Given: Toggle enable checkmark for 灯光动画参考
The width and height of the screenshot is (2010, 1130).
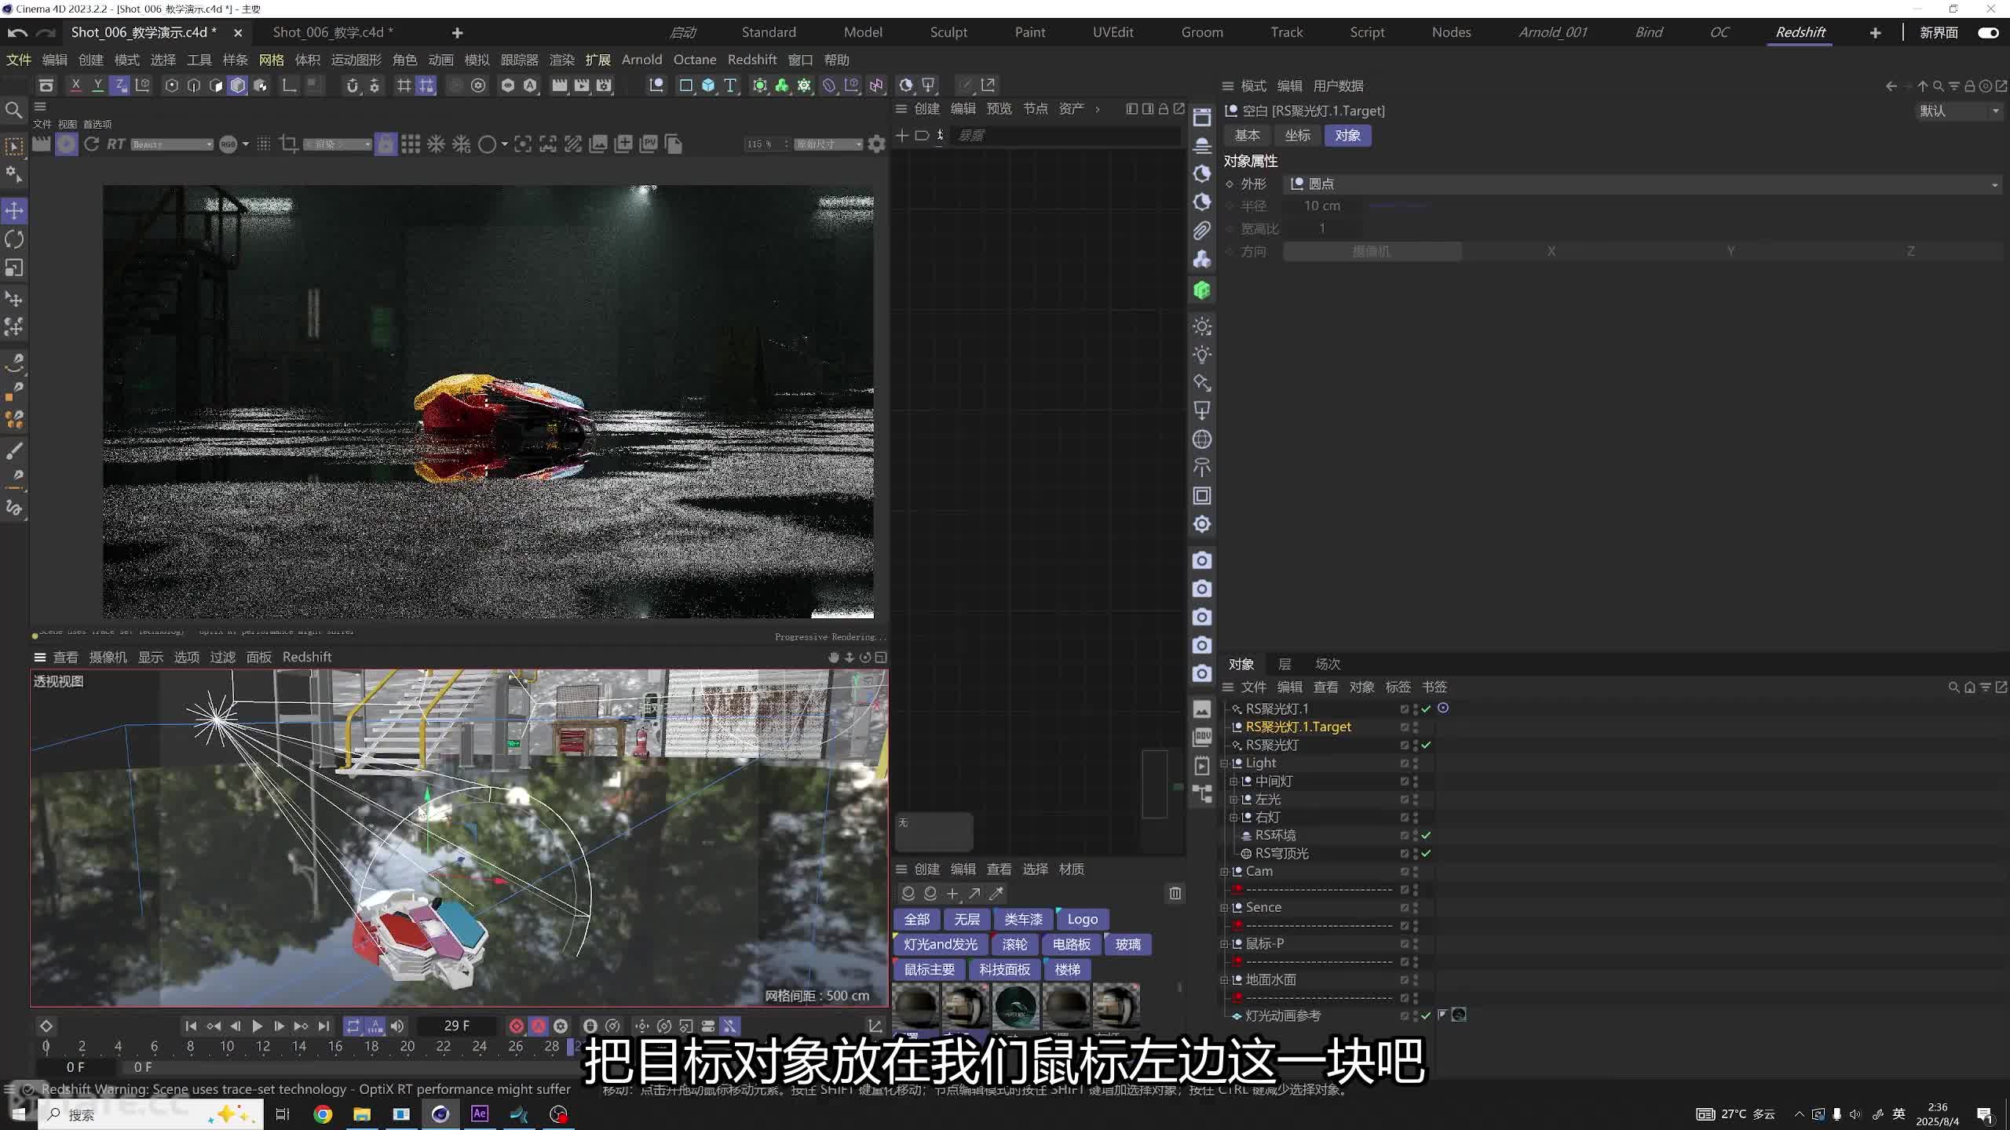Looking at the screenshot, I should tap(1426, 1016).
